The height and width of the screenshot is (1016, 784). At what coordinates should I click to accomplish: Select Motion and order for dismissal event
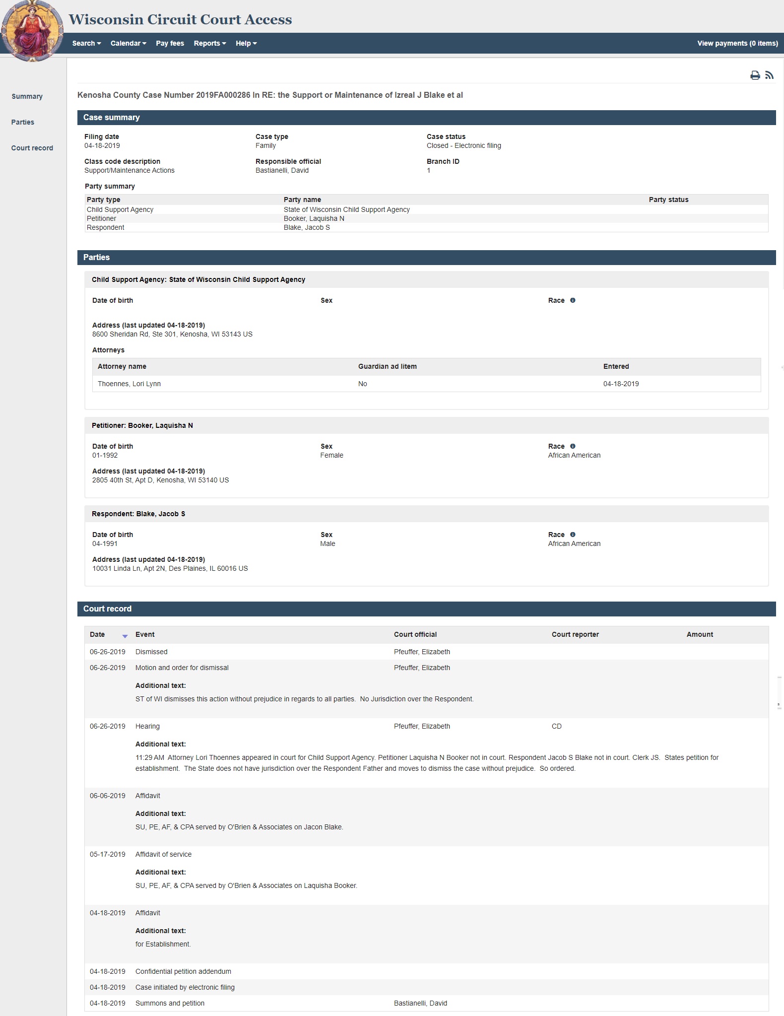point(427,688)
